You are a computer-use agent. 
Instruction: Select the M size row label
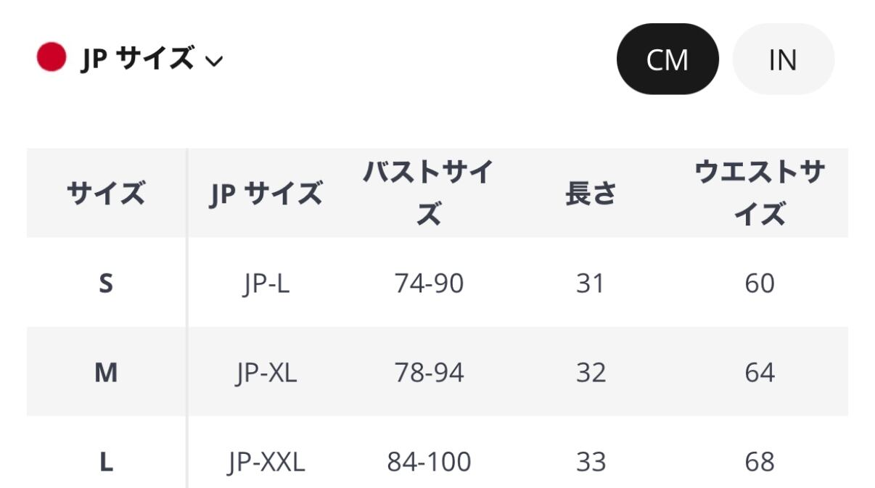click(x=106, y=373)
